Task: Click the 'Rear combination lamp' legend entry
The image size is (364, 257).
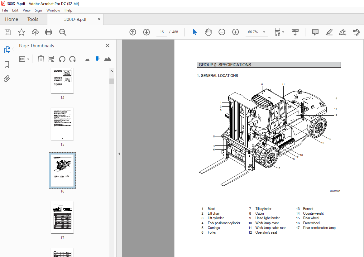Action: pyautogui.click(x=319, y=228)
